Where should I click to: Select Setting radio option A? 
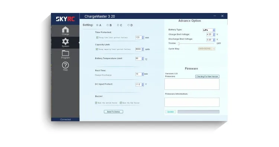click(x=97, y=25)
